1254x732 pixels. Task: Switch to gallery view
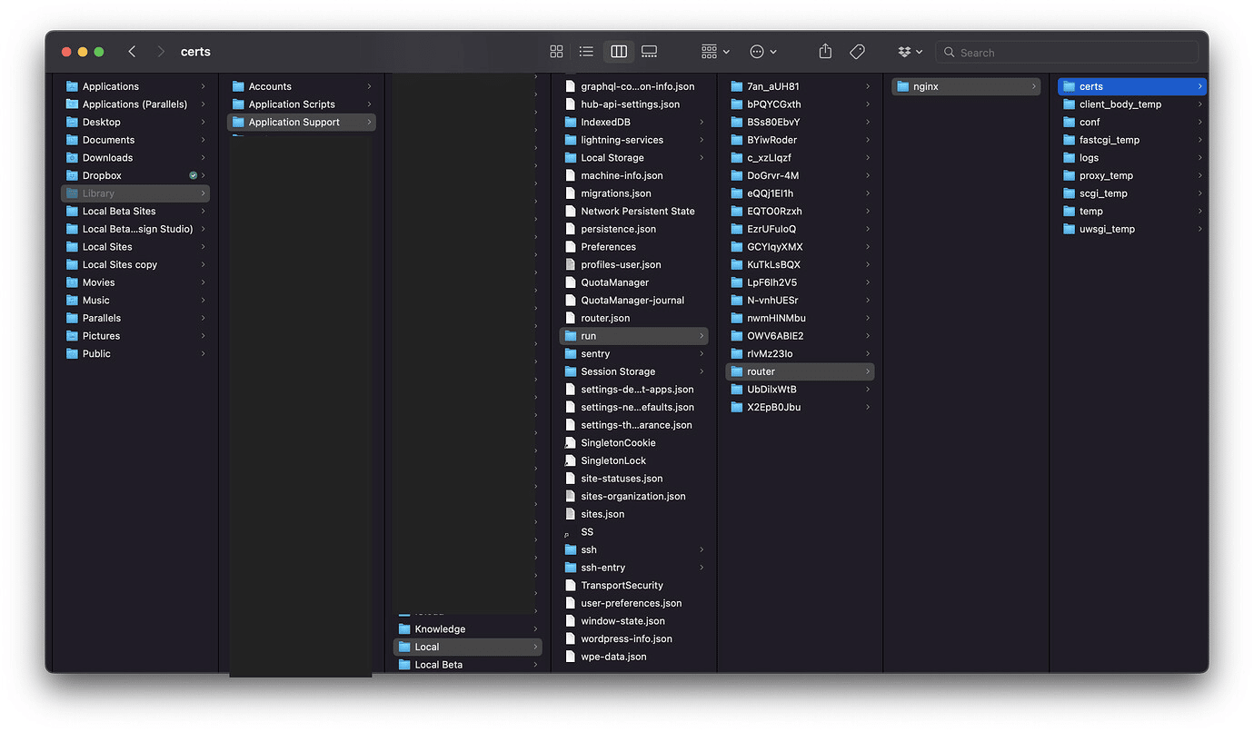coord(649,52)
